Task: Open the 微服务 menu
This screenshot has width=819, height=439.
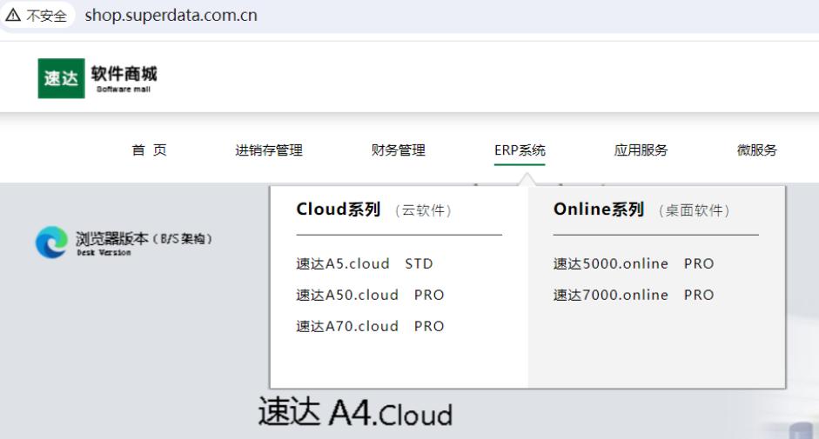Action: (757, 150)
